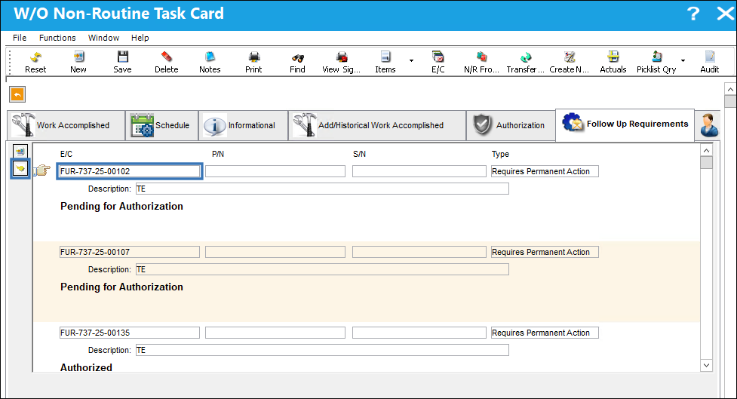737x399 pixels.
Task: Click the Authorized status under FUR-737-25-00135
Action: 86,367
